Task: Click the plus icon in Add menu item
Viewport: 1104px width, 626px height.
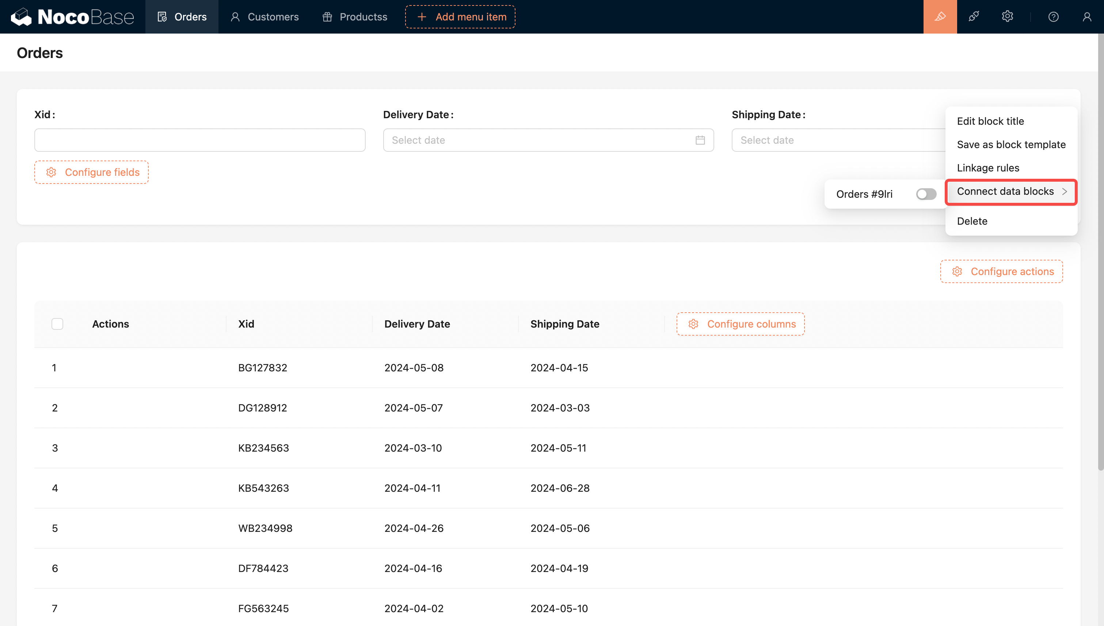Action: [x=422, y=17]
